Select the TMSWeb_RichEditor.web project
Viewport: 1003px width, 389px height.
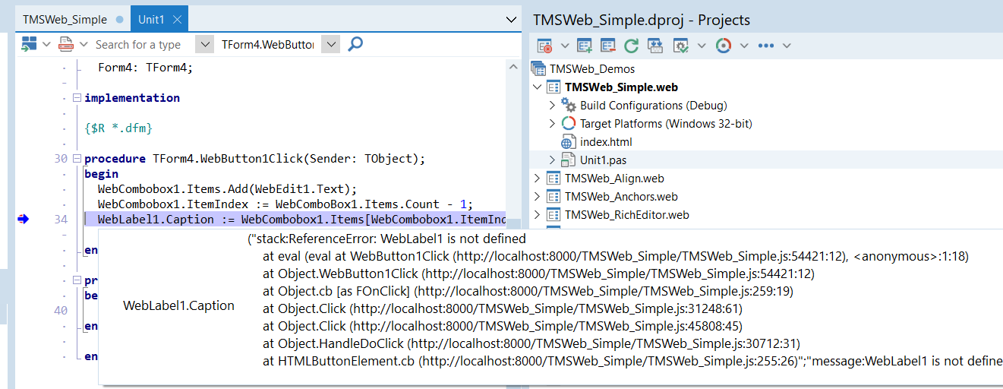[x=627, y=214]
